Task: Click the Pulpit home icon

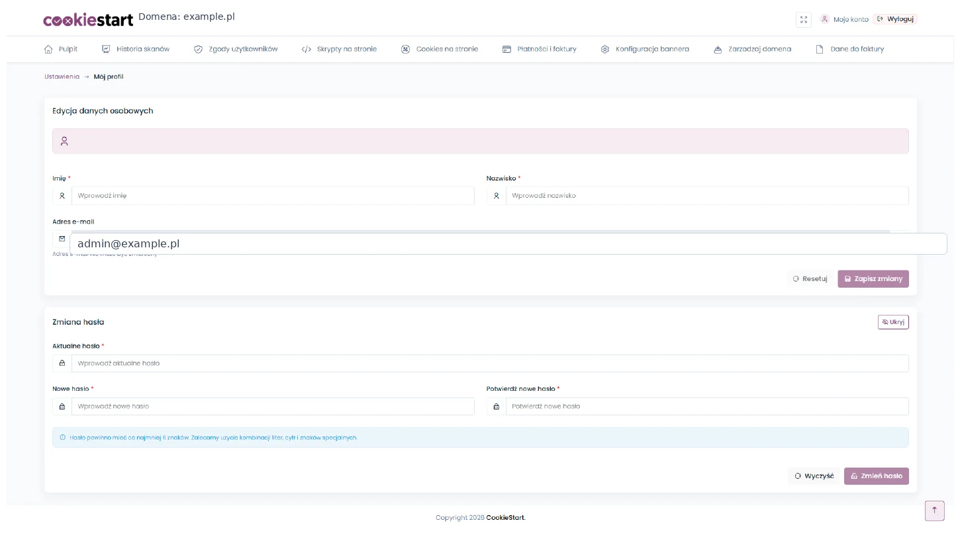Action: 48,49
